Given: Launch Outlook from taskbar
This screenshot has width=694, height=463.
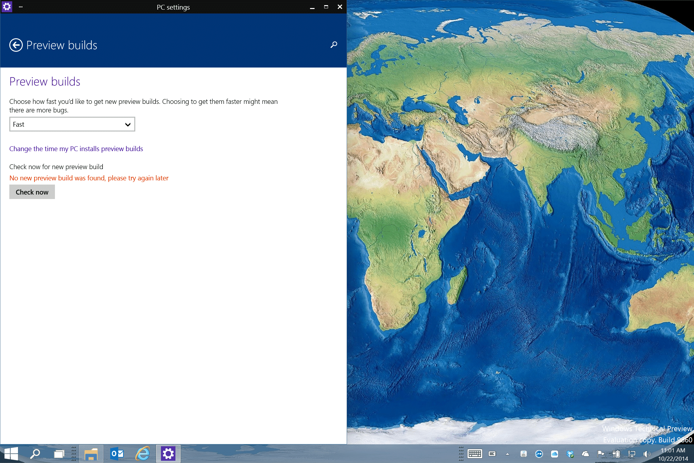Looking at the screenshot, I should (x=117, y=454).
